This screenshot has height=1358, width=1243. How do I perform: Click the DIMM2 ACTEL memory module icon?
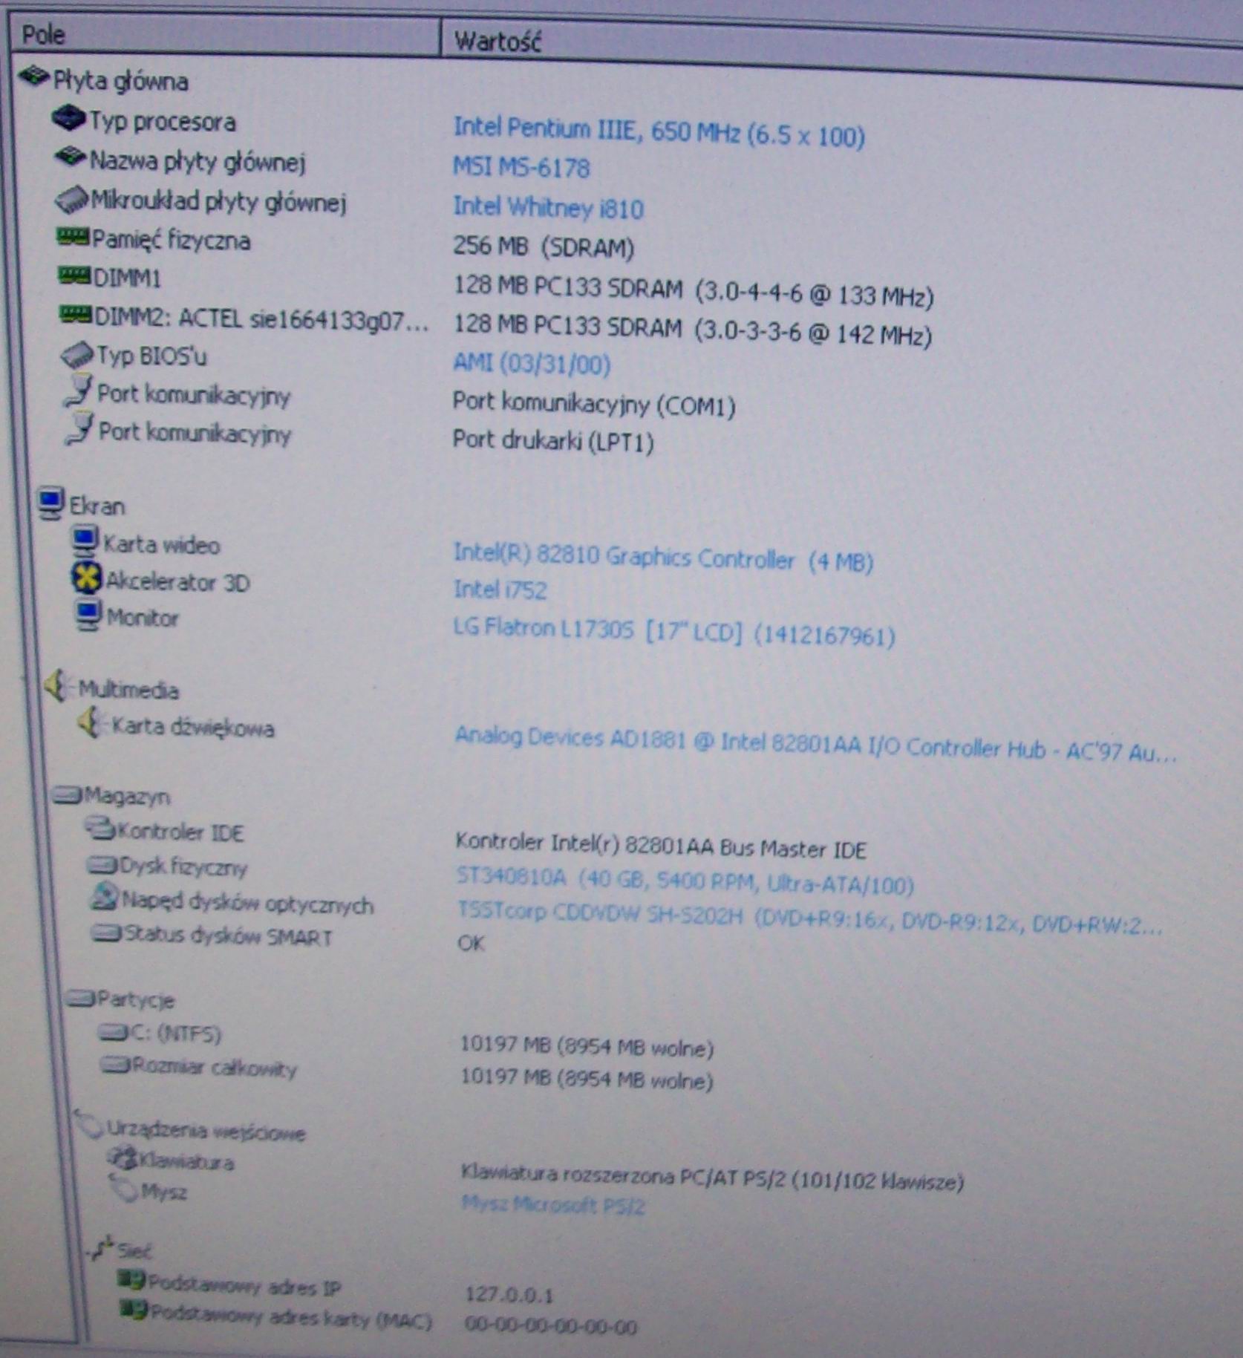coord(76,316)
